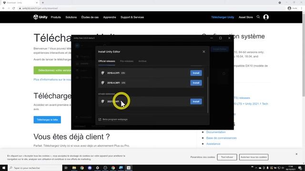Click Tout refuser cookie button
Image resolution: width=305 pixels, height=171 pixels.
(x=227, y=157)
